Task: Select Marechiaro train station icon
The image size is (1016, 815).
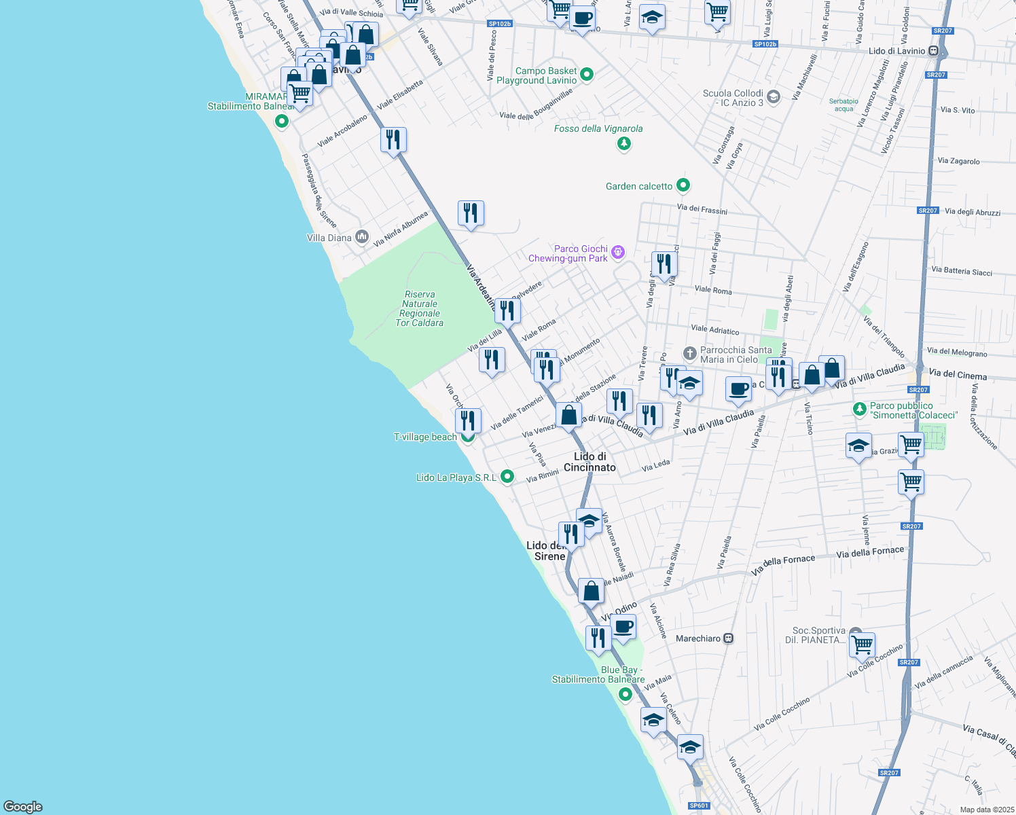Action: click(x=729, y=638)
